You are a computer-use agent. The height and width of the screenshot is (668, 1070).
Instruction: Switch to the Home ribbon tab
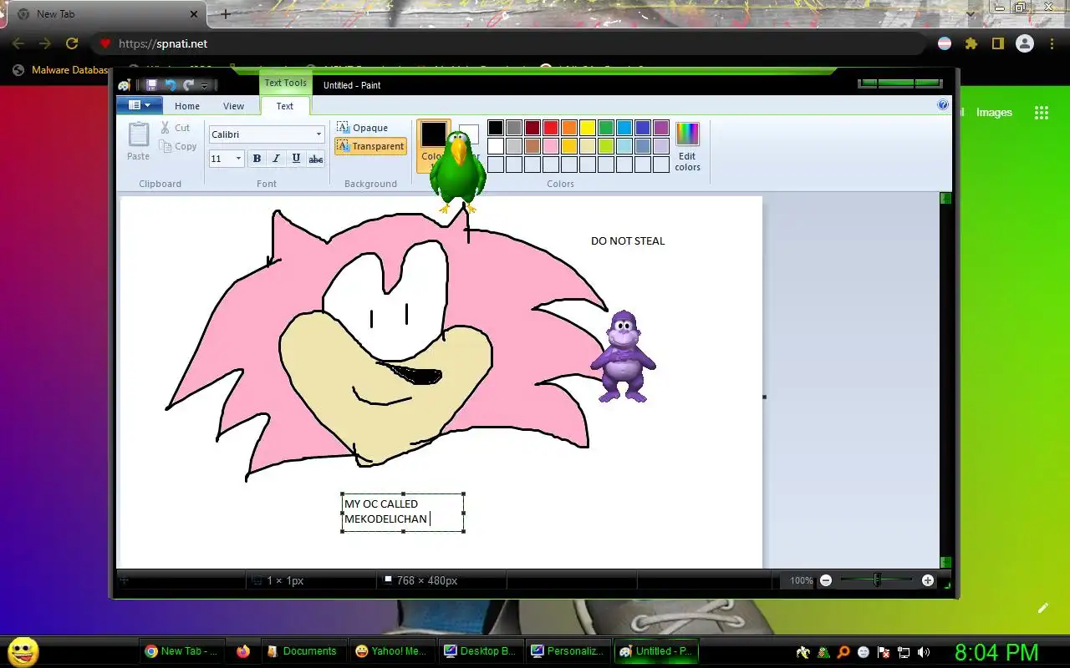point(187,106)
